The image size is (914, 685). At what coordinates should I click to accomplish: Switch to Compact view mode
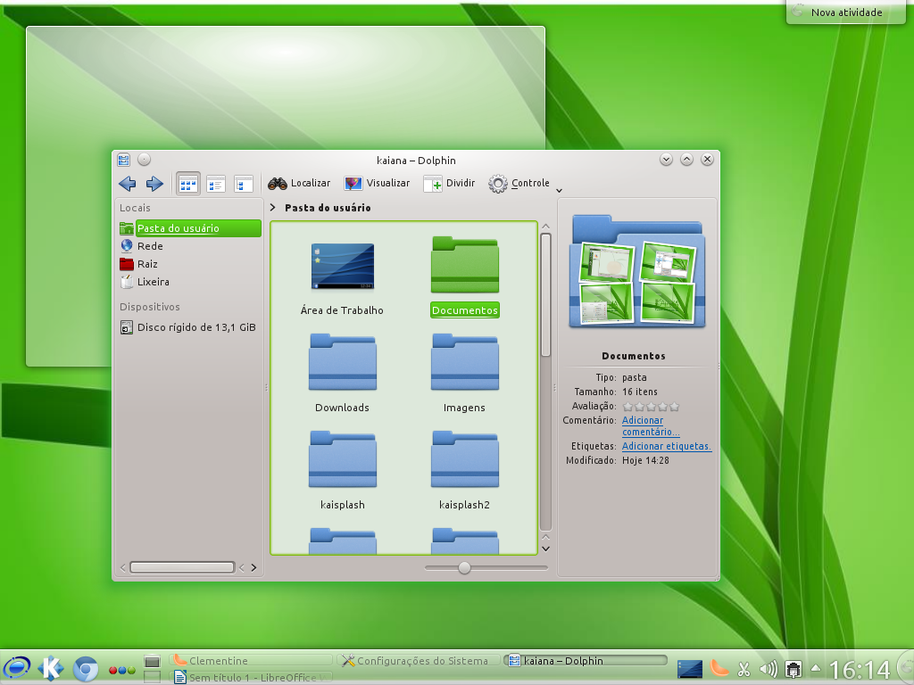pyautogui.click(x=216, y=184)
